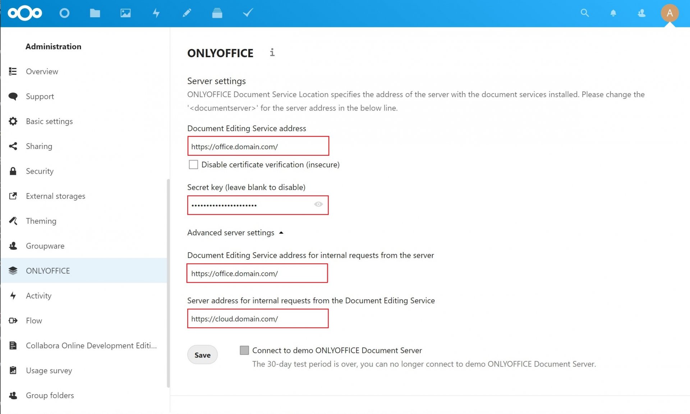Screen dimensions: 690x414
Task: Click the Sharing icon in sidebar
Action: click(13, 146)
